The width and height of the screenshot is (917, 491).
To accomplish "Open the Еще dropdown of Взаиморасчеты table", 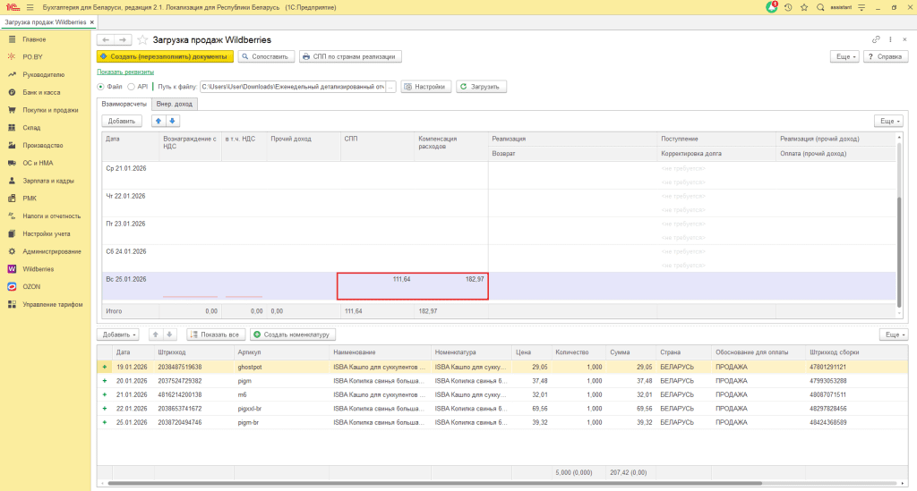I will pos(889,121).
